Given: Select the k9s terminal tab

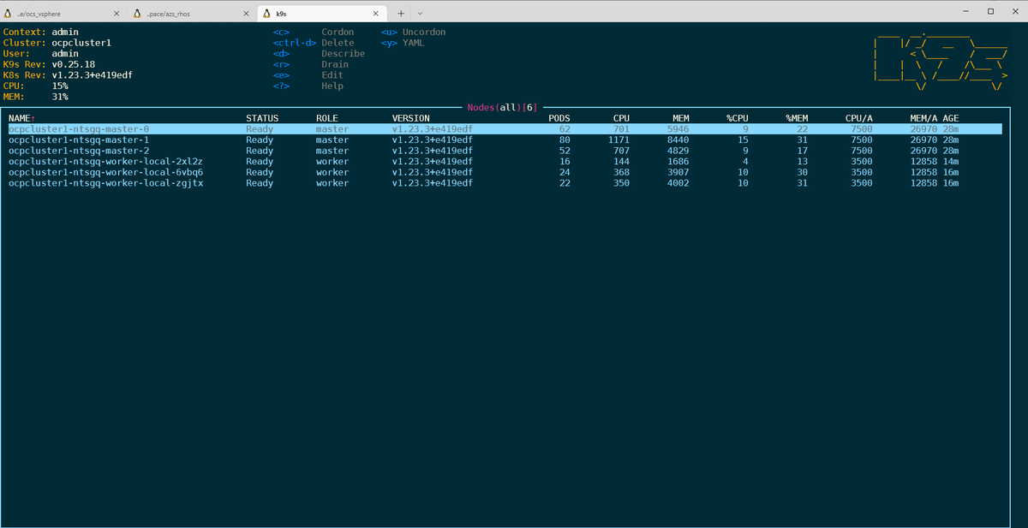Looking at the screenshot, I should tap(322, 13).
